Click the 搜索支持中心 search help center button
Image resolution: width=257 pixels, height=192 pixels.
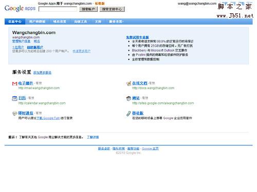112,9
